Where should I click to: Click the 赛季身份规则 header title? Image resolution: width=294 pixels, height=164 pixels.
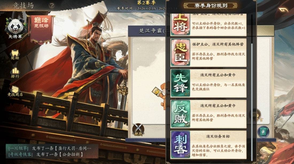[211, 5]
